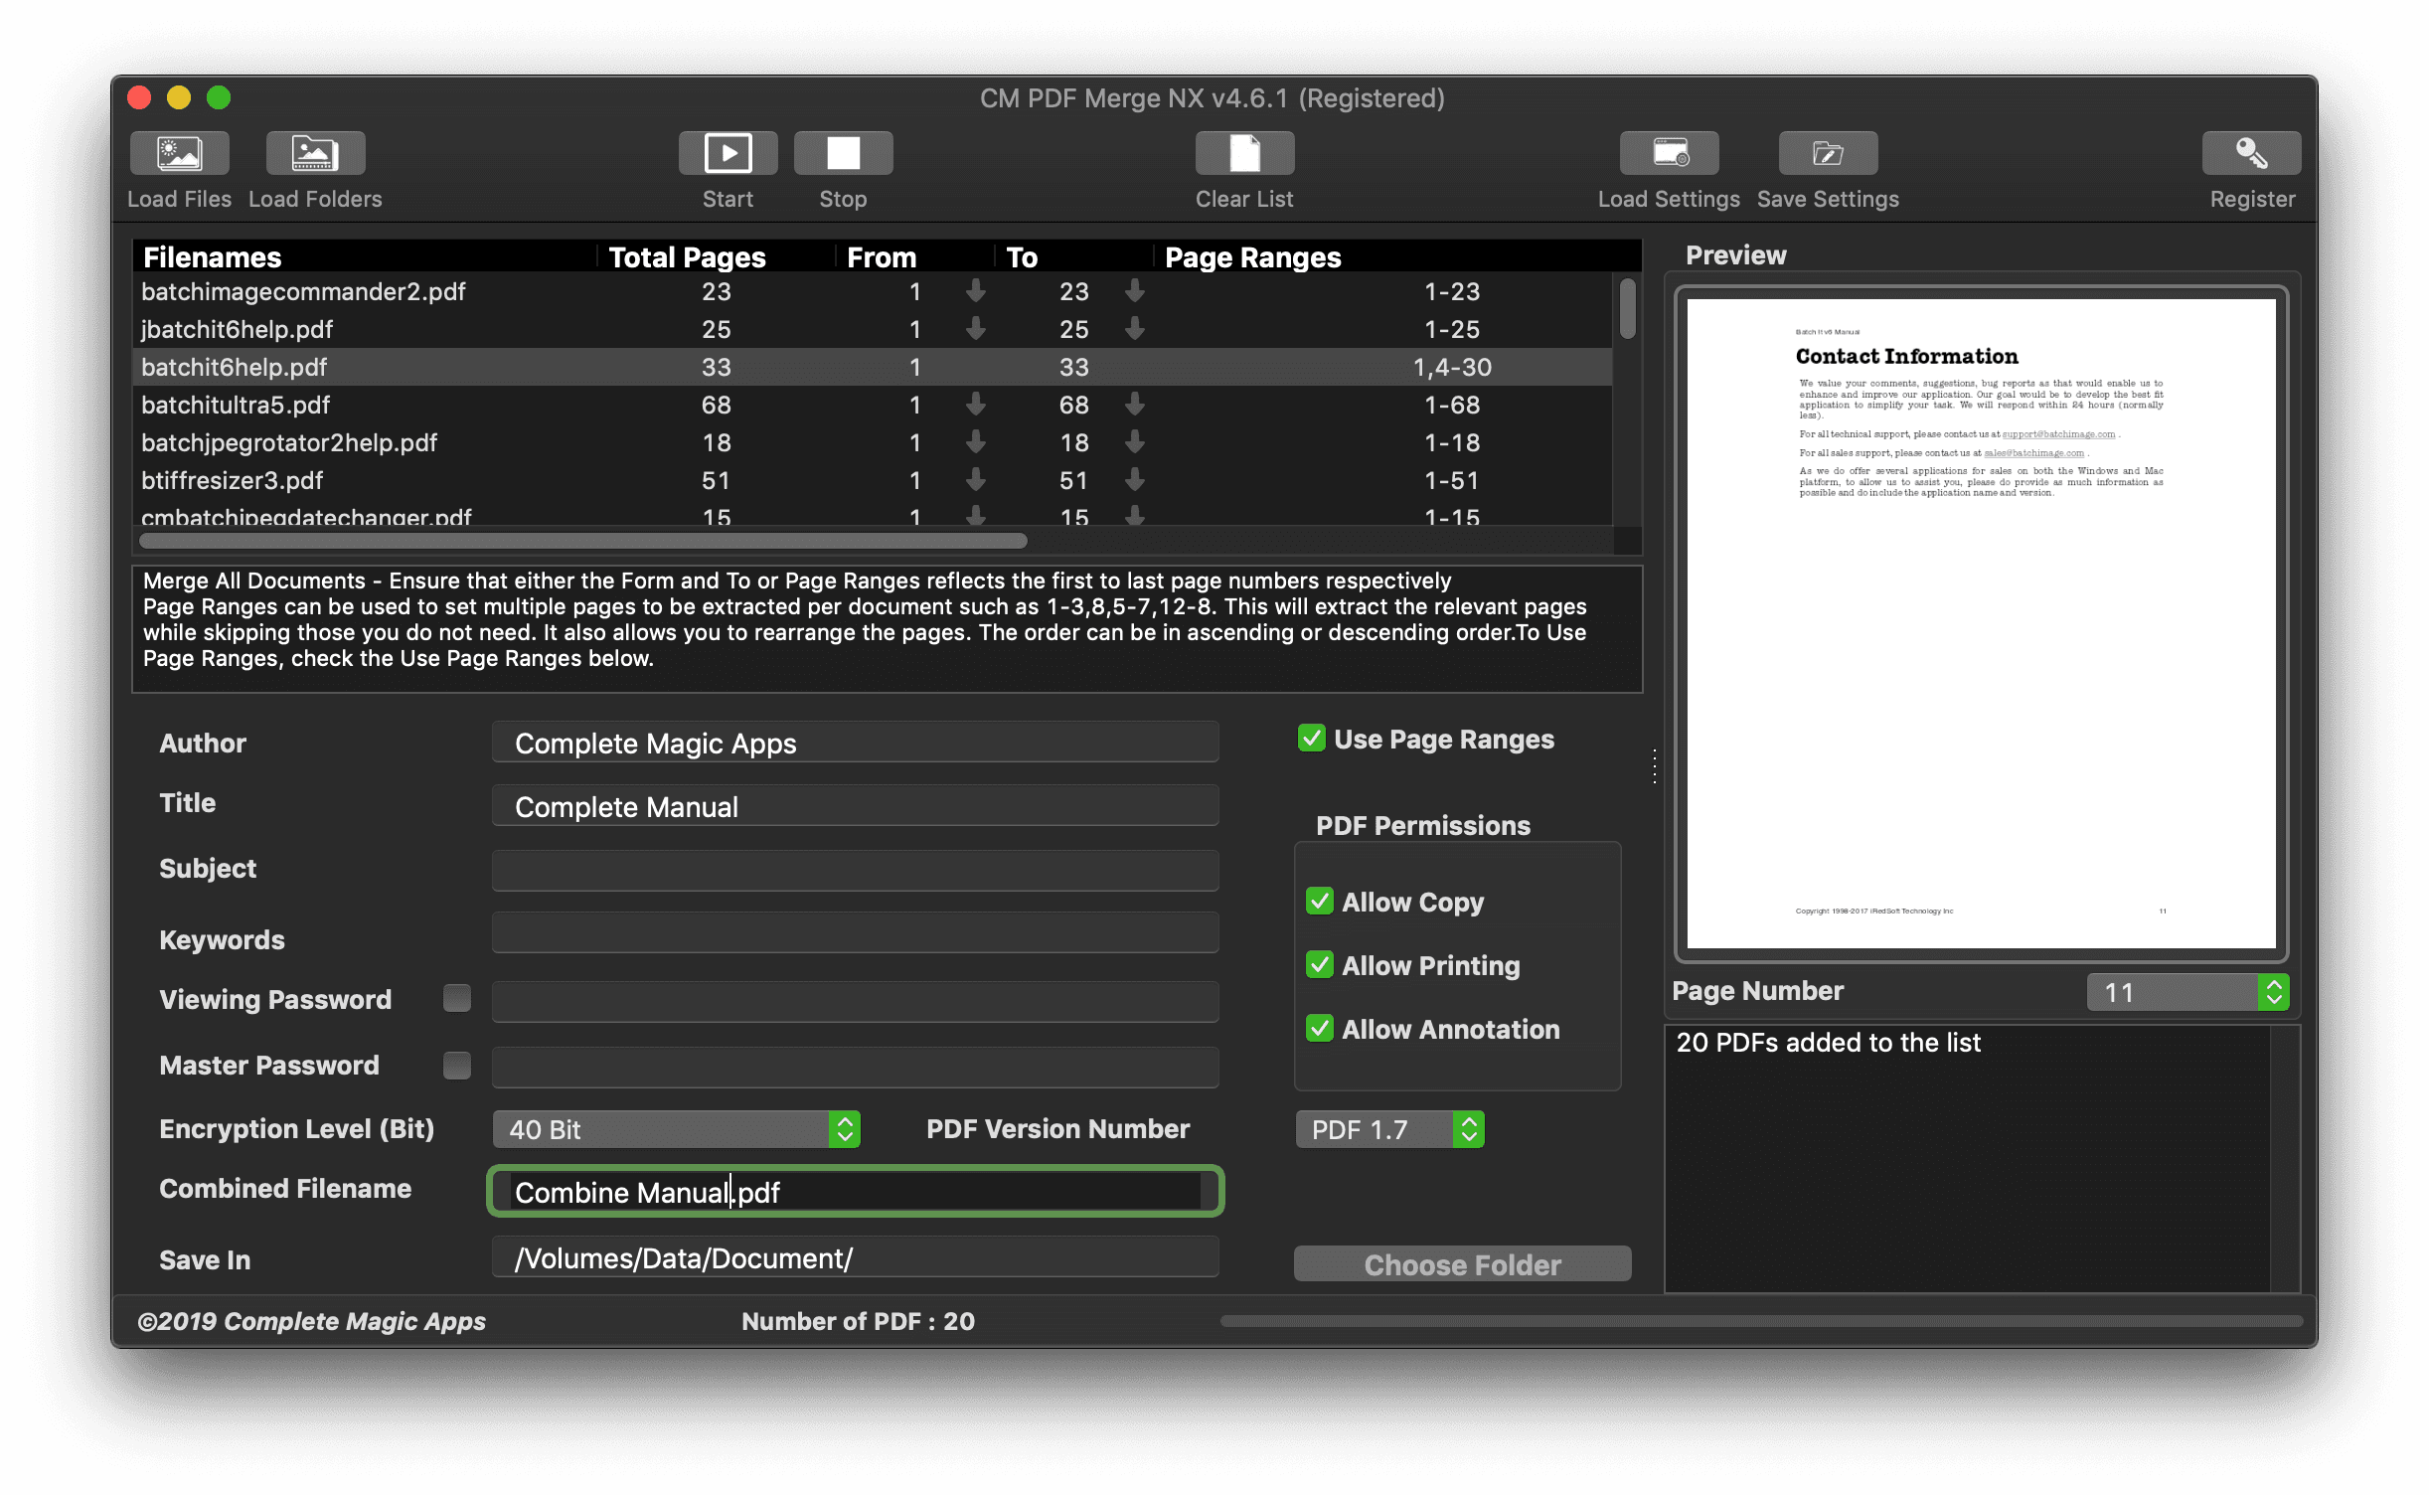This screenshot has width=2429, height=1495.
Task: Click To down arrow for batchimagecommander2.pdf
Action: pos(1135,291)
